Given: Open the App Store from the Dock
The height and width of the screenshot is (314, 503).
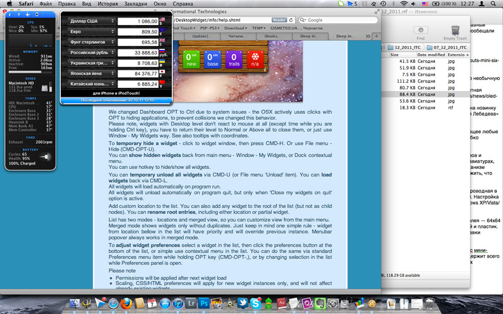Looking at the screenshot, I should point(165,303).
